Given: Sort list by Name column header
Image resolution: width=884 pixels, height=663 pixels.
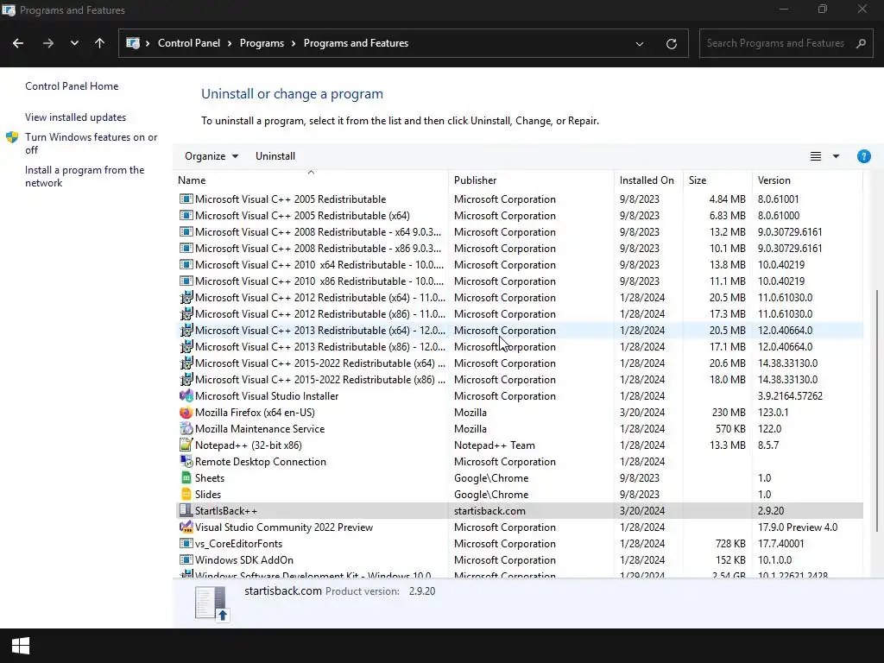Looking at the screenshot, I should pos(311,180).
